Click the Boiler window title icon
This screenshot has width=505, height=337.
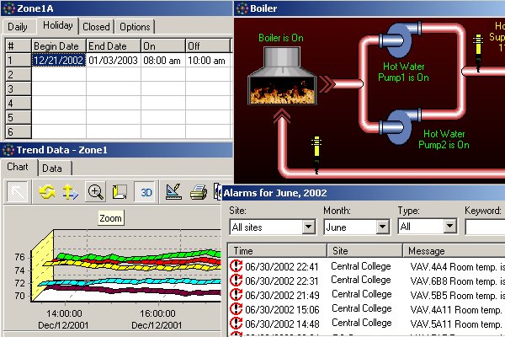click(242, 8)
